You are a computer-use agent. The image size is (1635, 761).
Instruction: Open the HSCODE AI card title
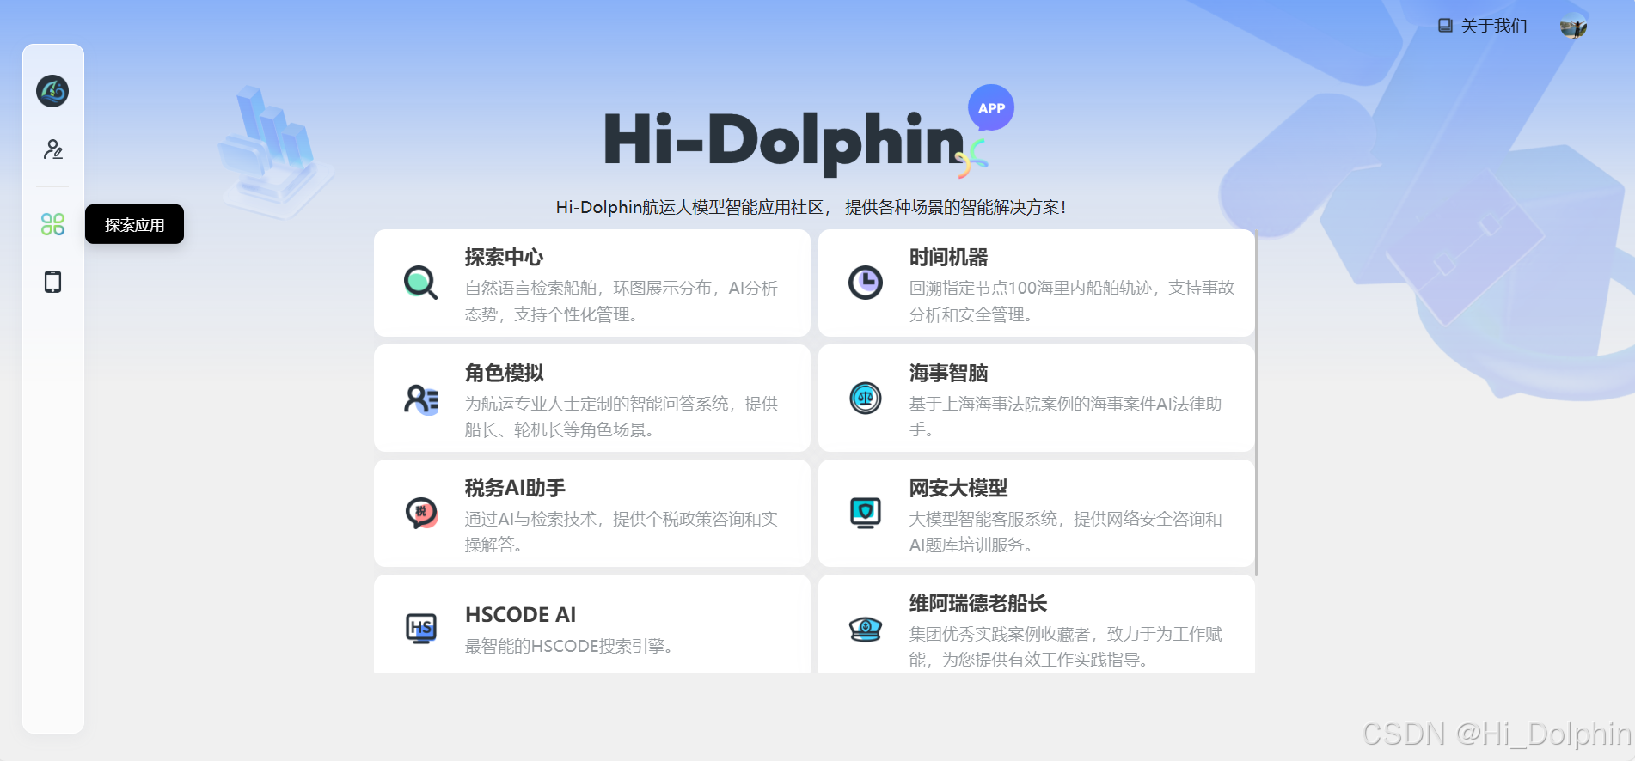[x=521, y=615]
